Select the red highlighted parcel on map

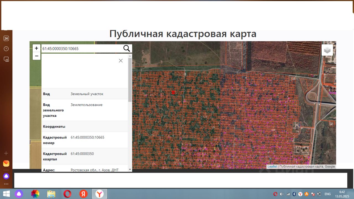[x=173, y=92]
